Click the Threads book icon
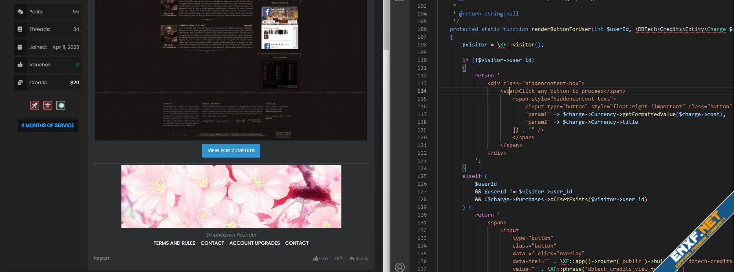Image resolution: width=734 pixels, height=272 pixels. (20, 29)
